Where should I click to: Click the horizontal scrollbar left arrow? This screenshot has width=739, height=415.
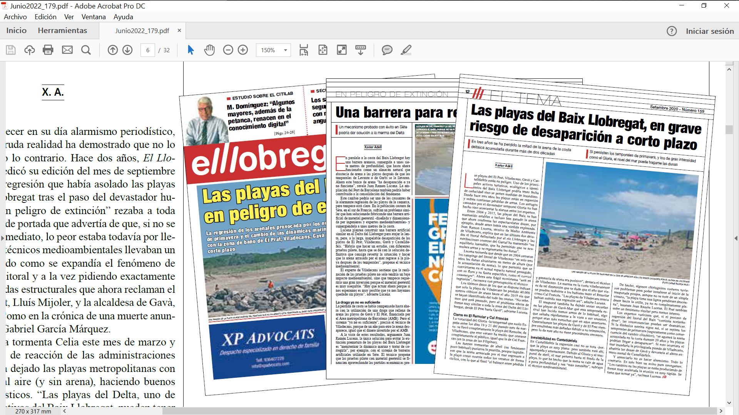(65, 411)
